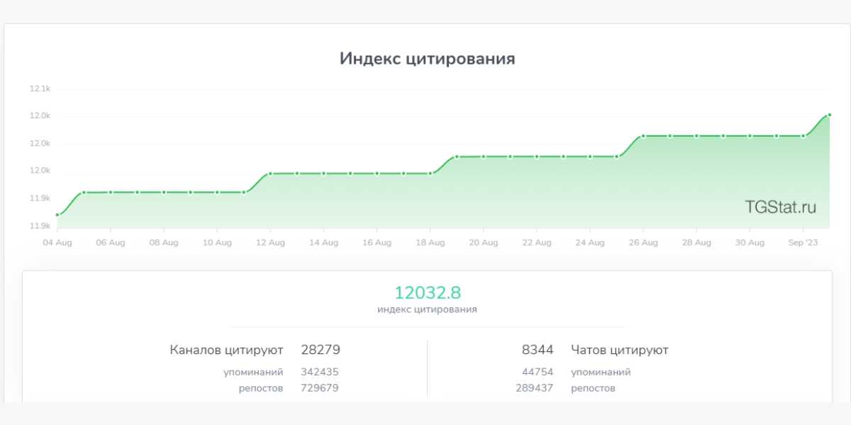Select the data point above 20 Aug
Viewport: 851px width, 425px height.
484,157
